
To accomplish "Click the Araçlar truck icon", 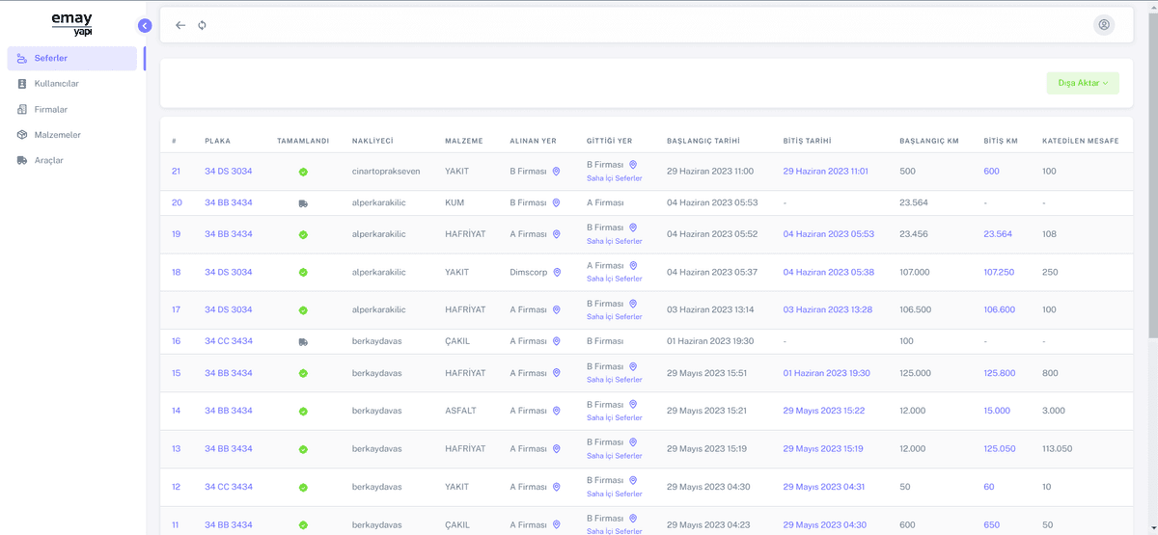I will click(22, 160).
